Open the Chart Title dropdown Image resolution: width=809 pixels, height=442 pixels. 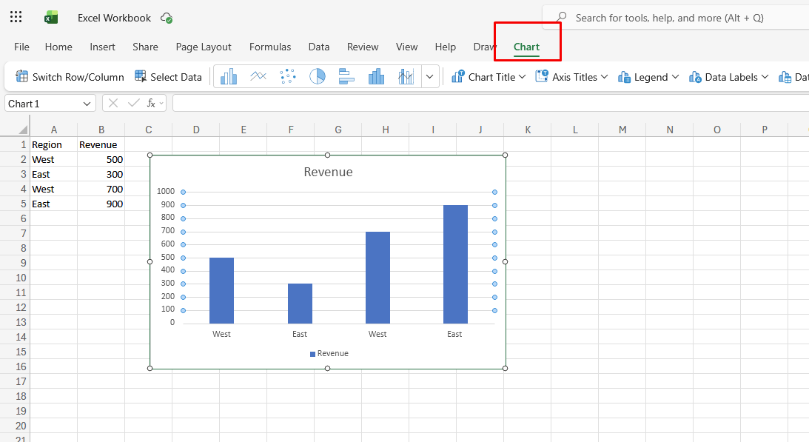(489, 77)
